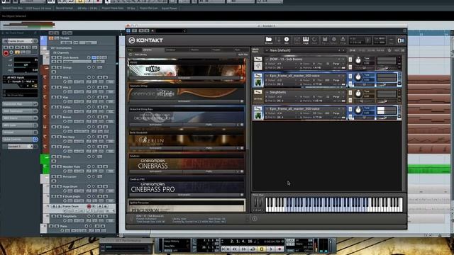The image size is (454, 255).
Task: Click Rewind in Cubase transport bar
Action: (x=235, y=249)
